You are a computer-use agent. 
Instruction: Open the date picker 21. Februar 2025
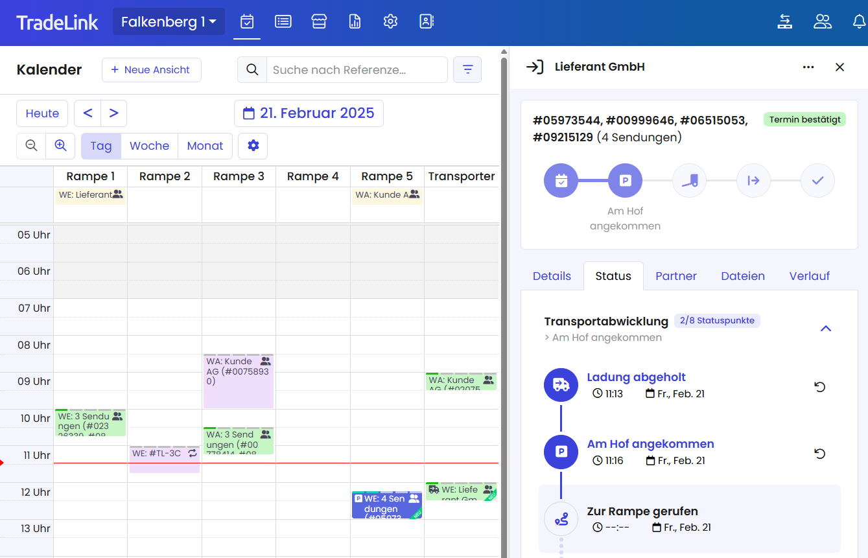pos(309,113)
